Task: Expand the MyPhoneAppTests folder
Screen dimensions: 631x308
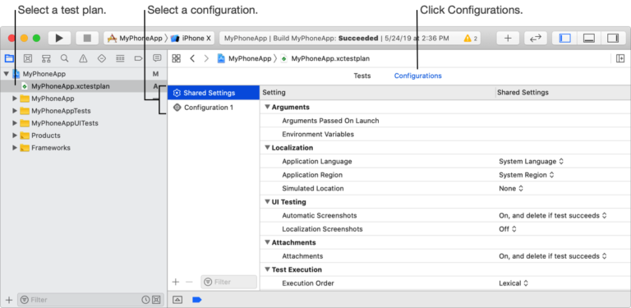Action: (15, 111)
